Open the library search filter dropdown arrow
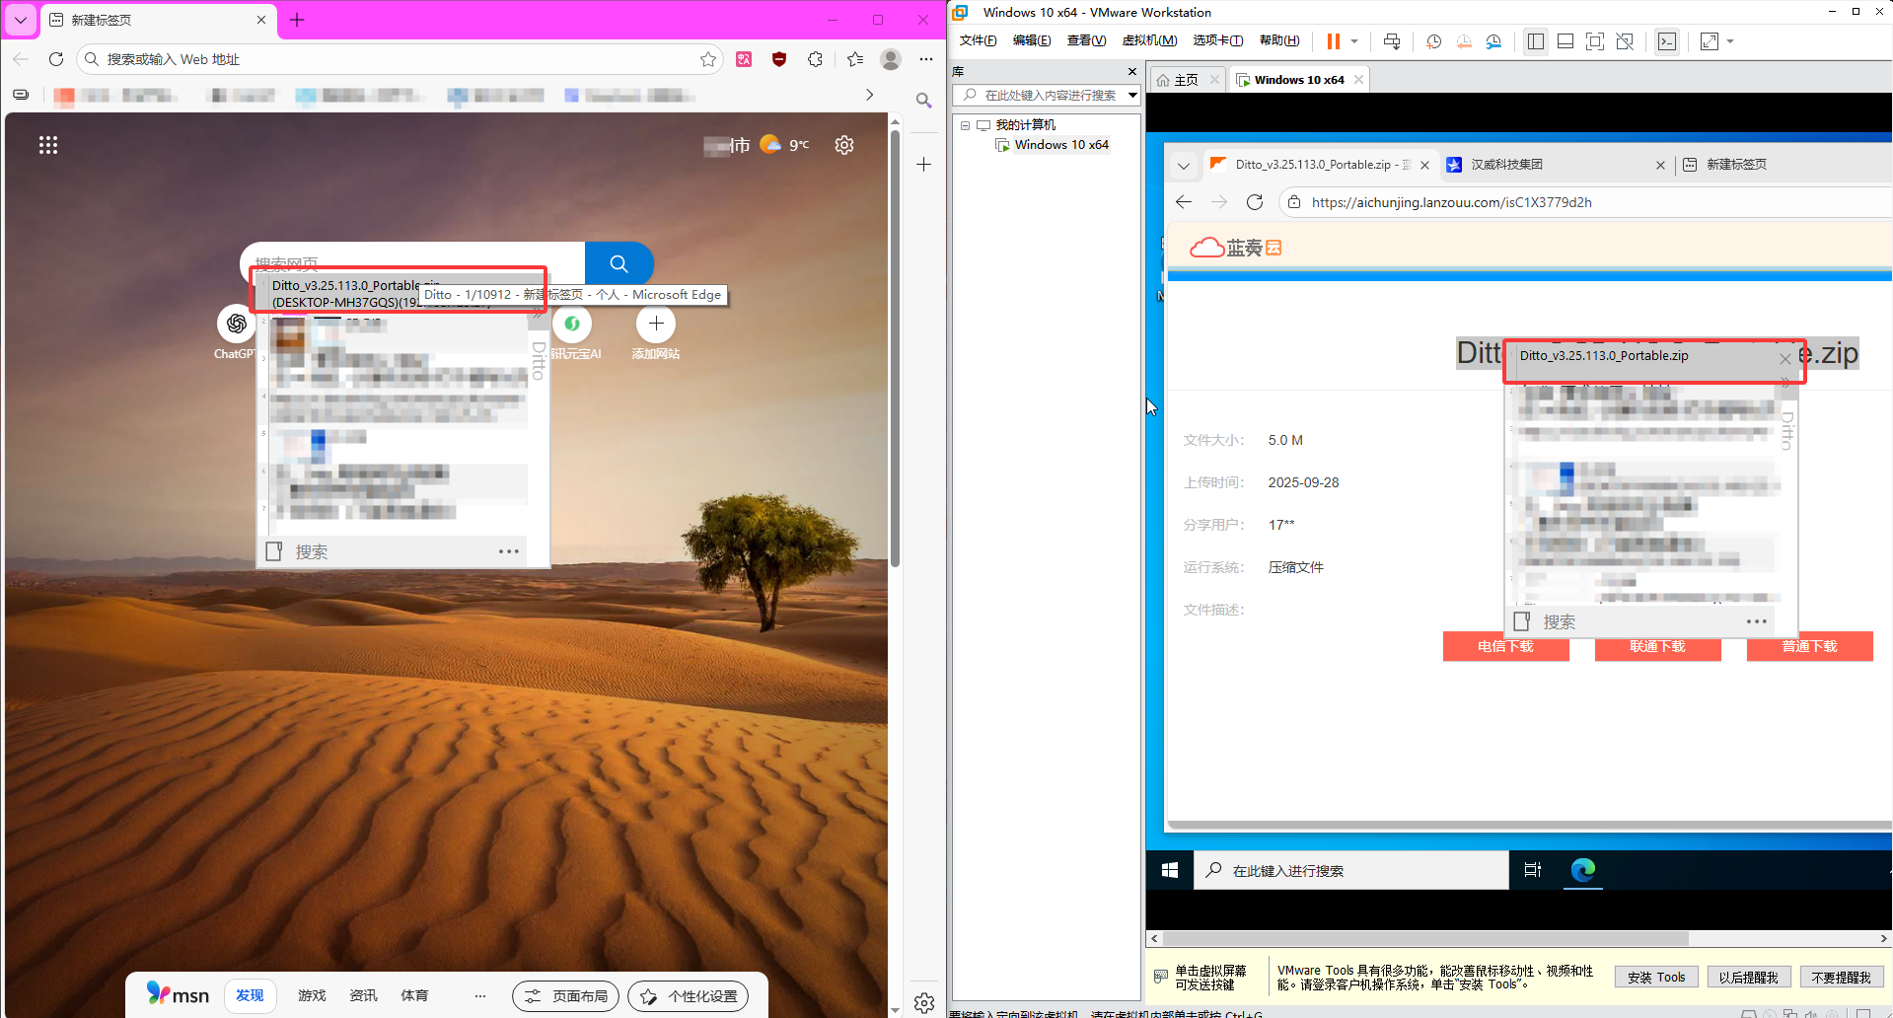 pyautogui.click(x=1132, y=95)
